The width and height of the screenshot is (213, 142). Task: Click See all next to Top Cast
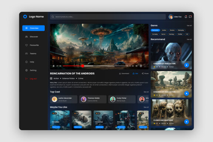[x=146, y=92]
